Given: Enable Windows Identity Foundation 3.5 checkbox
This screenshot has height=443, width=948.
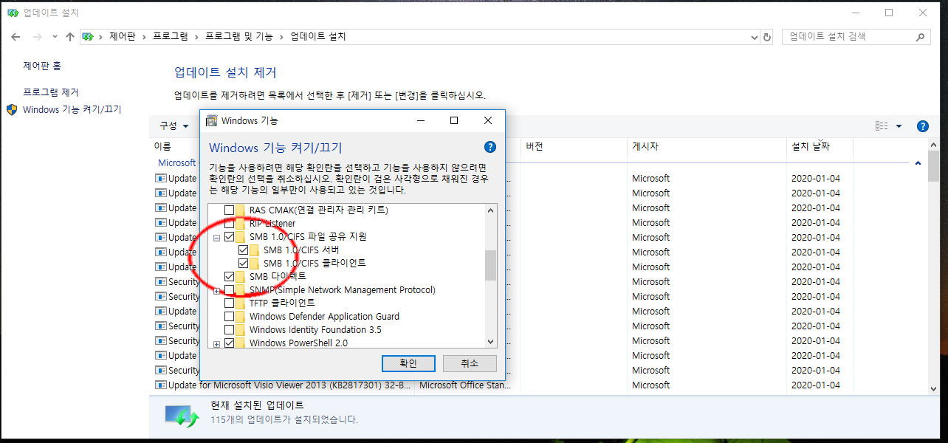Looking at the screenshot, I should tap(229, 330).
